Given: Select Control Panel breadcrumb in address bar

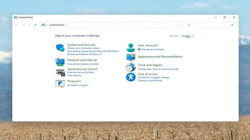Looking at the screenshot, I should tap(56, 25).
